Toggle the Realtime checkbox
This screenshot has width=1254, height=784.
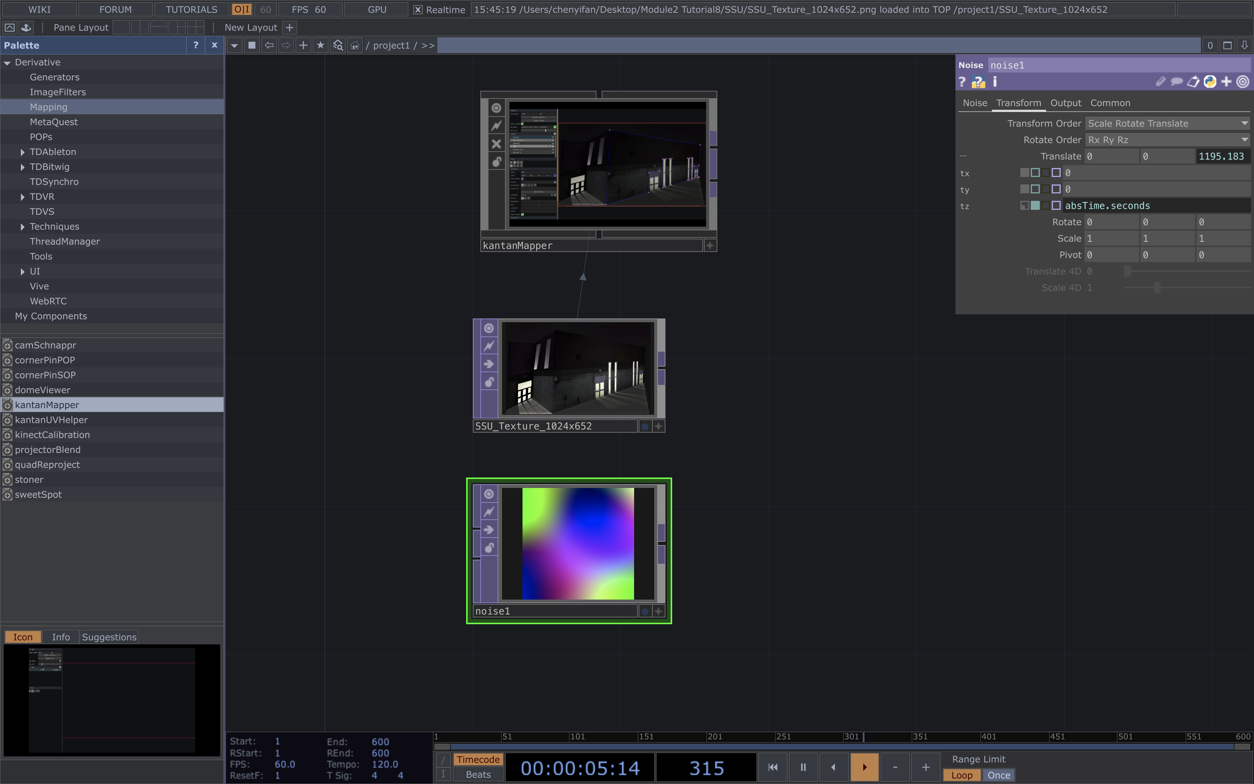[418, 10]
